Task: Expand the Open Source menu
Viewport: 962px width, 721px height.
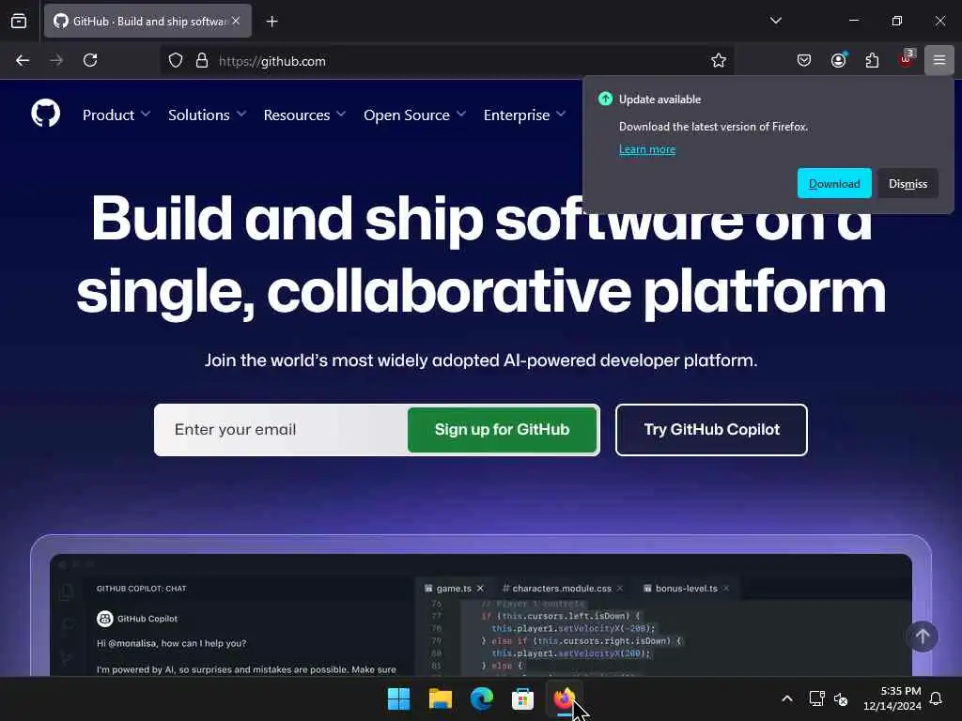Action: click(x=414, y=115)
